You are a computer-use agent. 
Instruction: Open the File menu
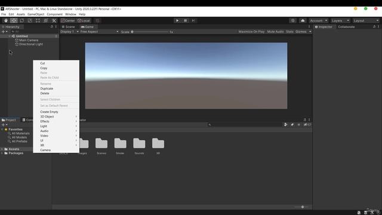pos(4,14)
